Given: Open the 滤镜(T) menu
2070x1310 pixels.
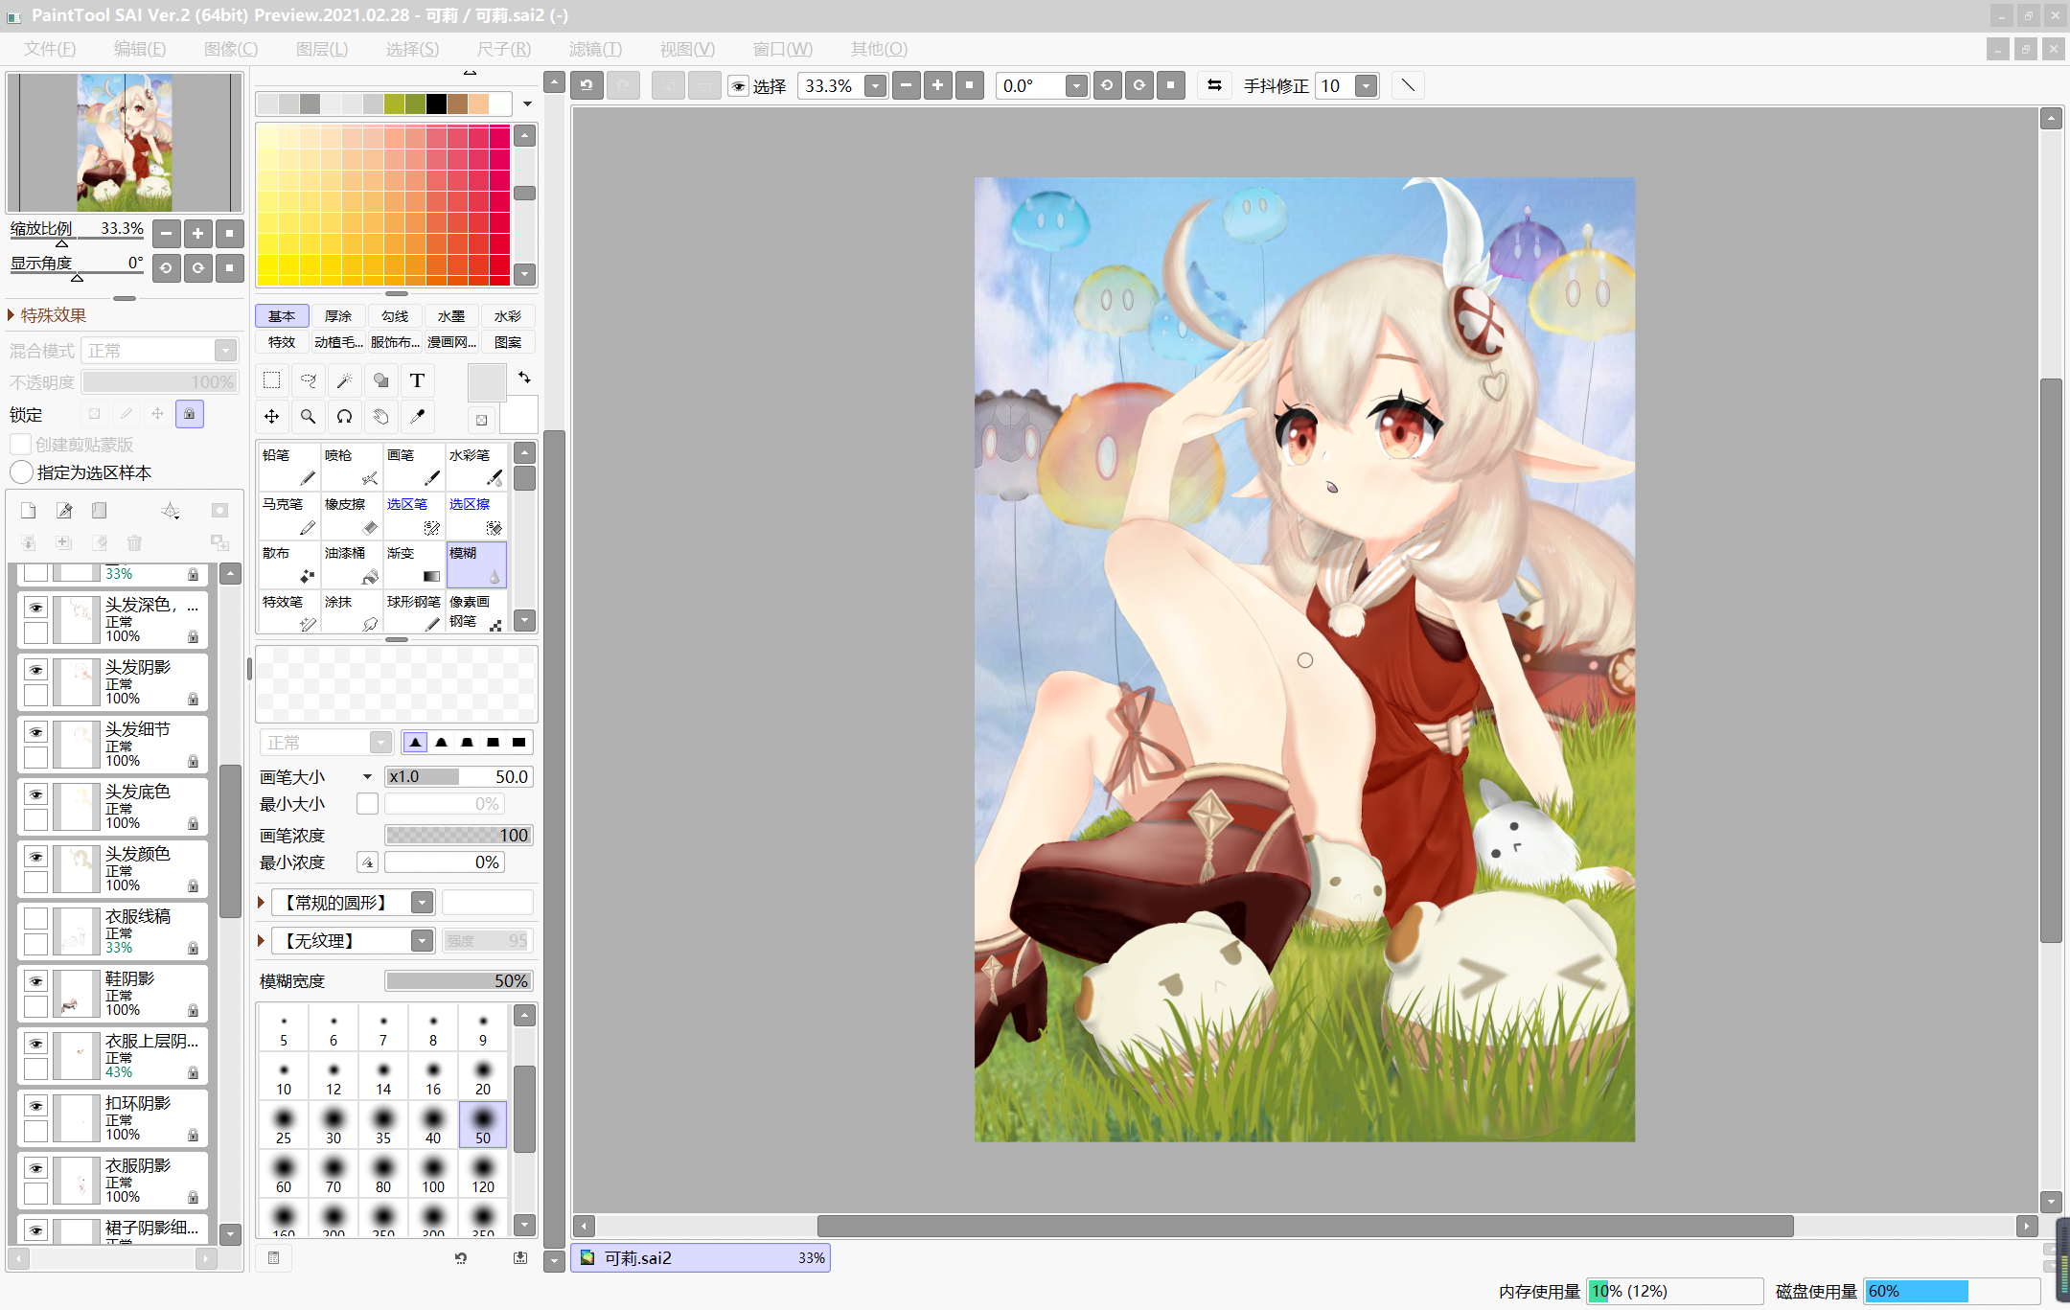Looking at the screenshot, I should pos(595,49).
